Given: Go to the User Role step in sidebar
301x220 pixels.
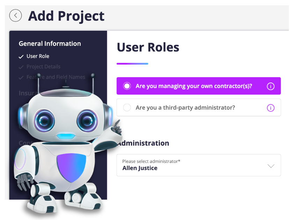Looking at the screenshot, I should tap(38, 56).
